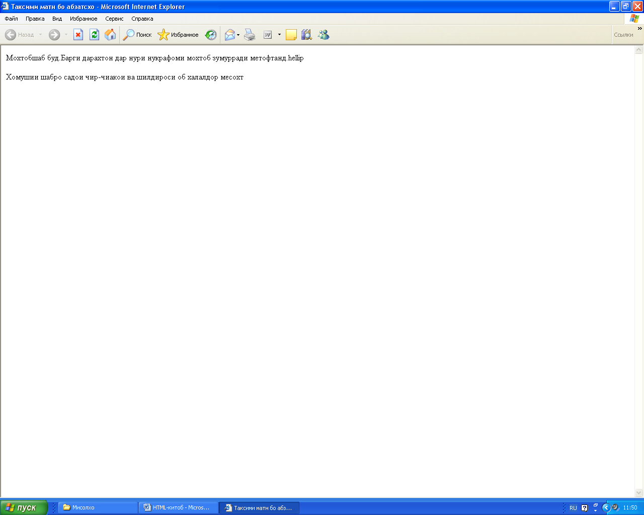The image size is (644, 515).
Task: Click the paragraph starting with Мохтобшаб буд
Action: (155, 58)
